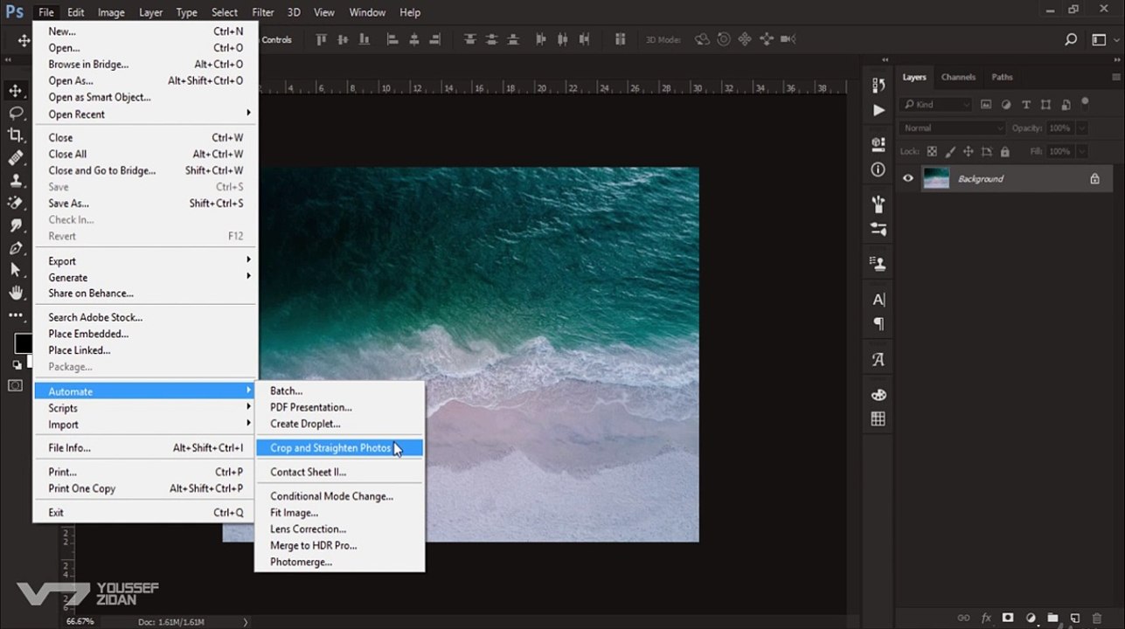Select the Path Selection arrow tool
Image resolution: width=1125 pixels, height=629 pixels.
click(16, 271)
